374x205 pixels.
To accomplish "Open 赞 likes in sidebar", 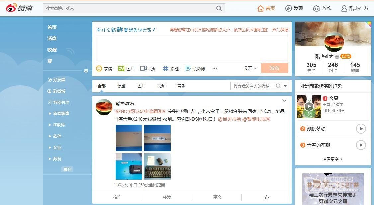I will click(49, 61).
